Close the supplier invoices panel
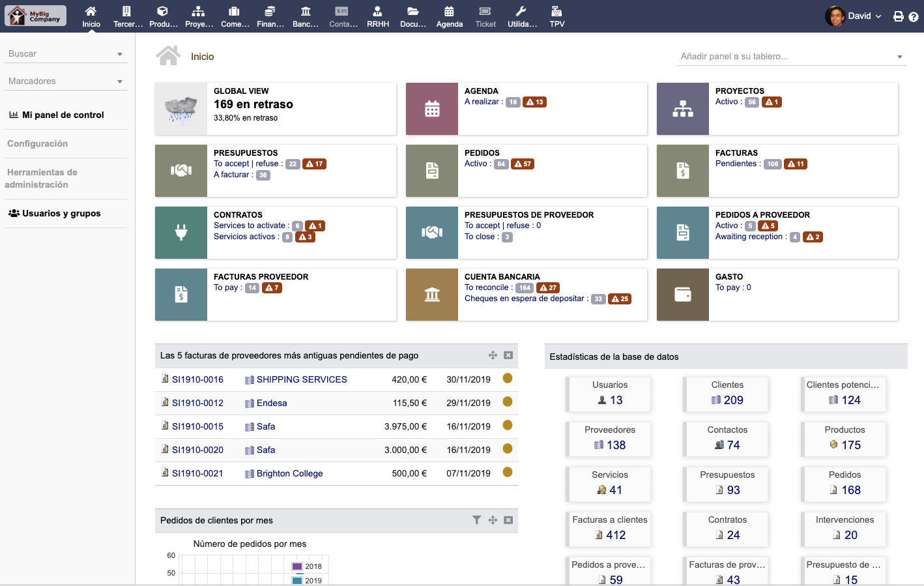The image size is (924, 586). (x=508, y=355)
